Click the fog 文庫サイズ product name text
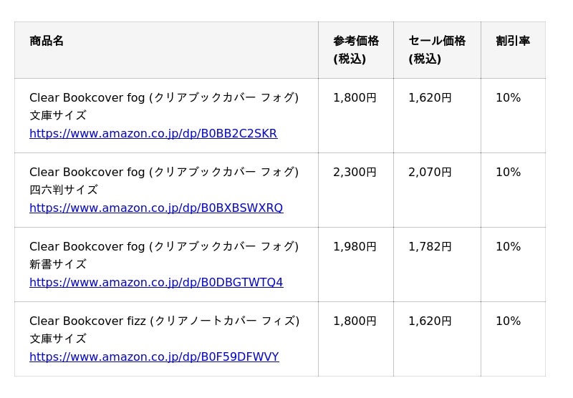 [x=163, y=98]
